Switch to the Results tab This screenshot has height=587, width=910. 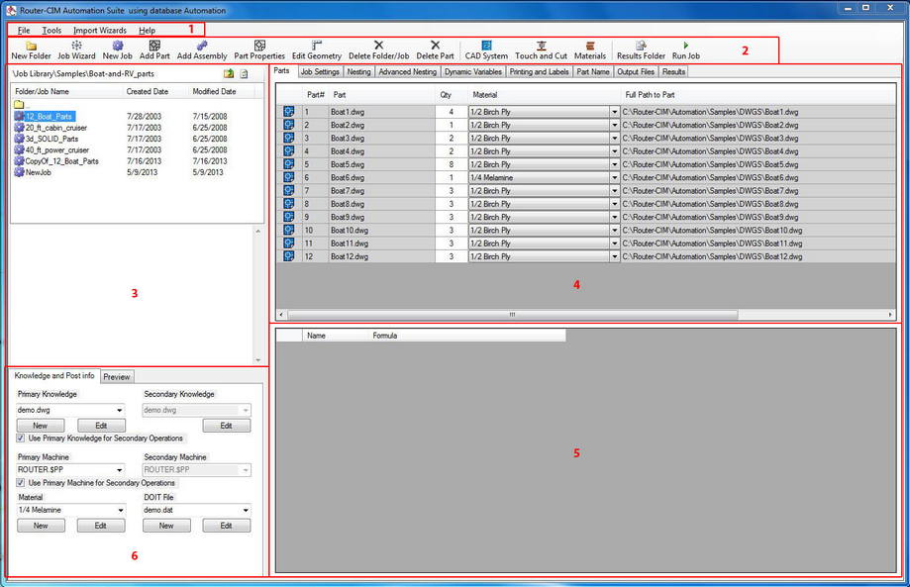[673, 72]
